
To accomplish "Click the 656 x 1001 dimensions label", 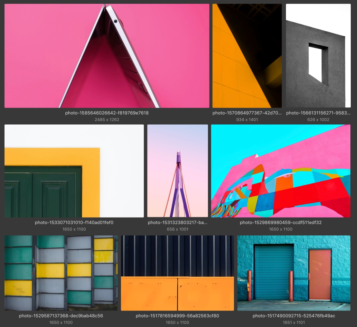I will click(x=178, y=229).
